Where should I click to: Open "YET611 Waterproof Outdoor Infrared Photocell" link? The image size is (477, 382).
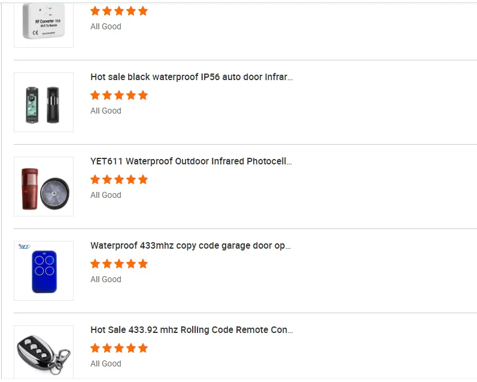click(192, 161)
